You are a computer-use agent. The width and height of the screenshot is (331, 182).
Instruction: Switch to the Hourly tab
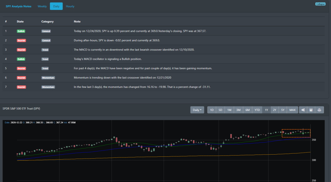pos(70,6)
